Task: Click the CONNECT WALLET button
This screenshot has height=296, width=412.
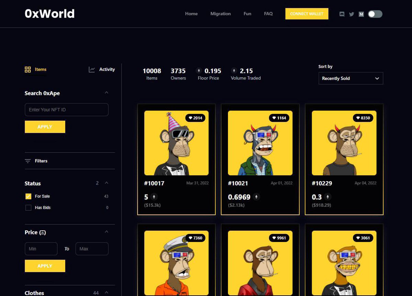Action: click(307, 14)
